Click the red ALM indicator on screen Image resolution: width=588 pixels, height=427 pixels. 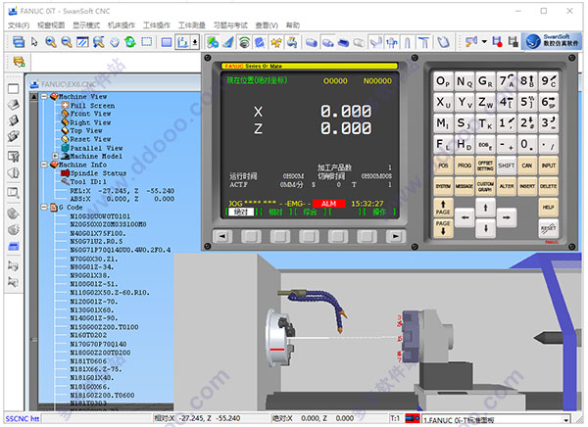(x=328, y=204)
